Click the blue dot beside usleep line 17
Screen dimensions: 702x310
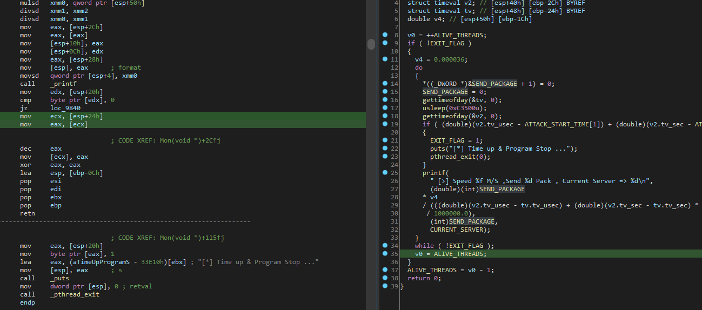point(385,108)
